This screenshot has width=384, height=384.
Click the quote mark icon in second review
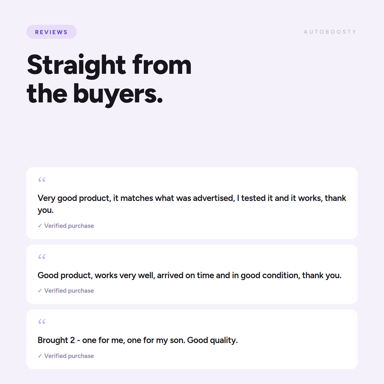click(42, 257)
